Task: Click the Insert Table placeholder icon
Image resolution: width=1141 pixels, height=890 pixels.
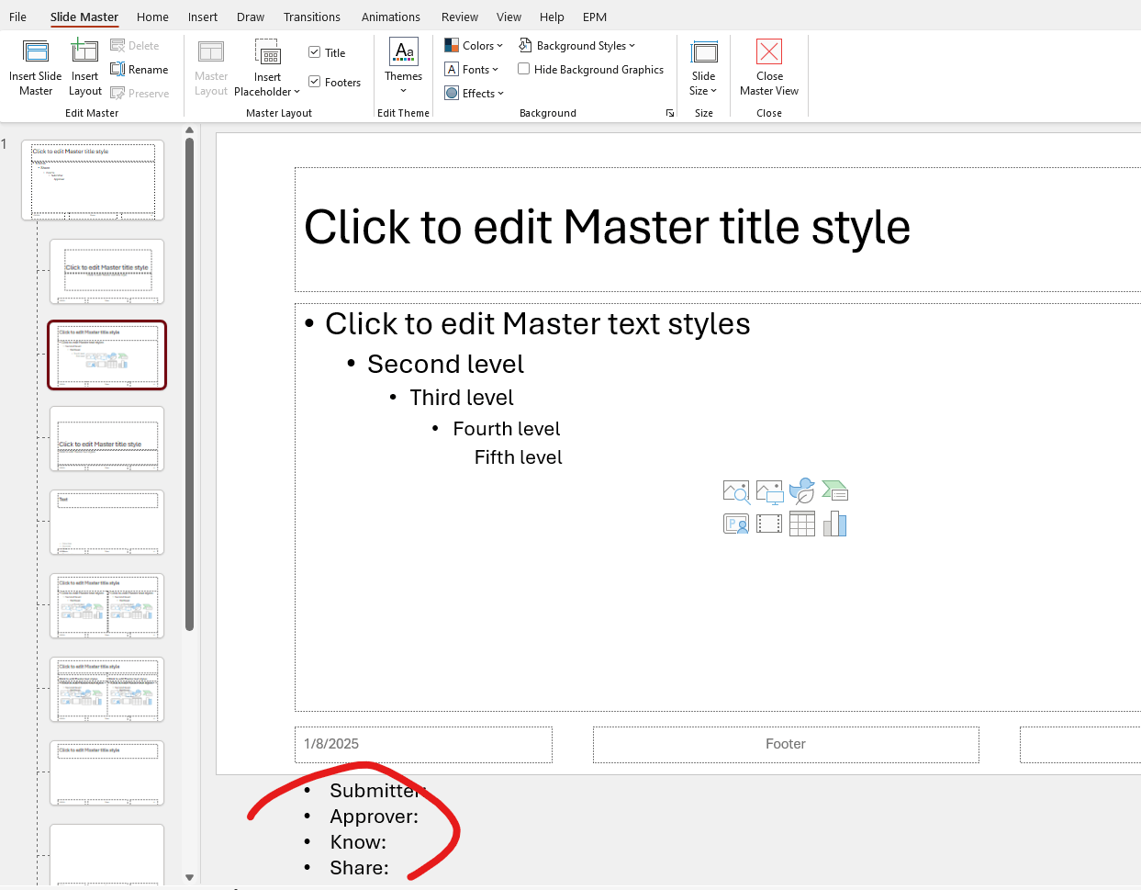Action: (x=802, y=524)
